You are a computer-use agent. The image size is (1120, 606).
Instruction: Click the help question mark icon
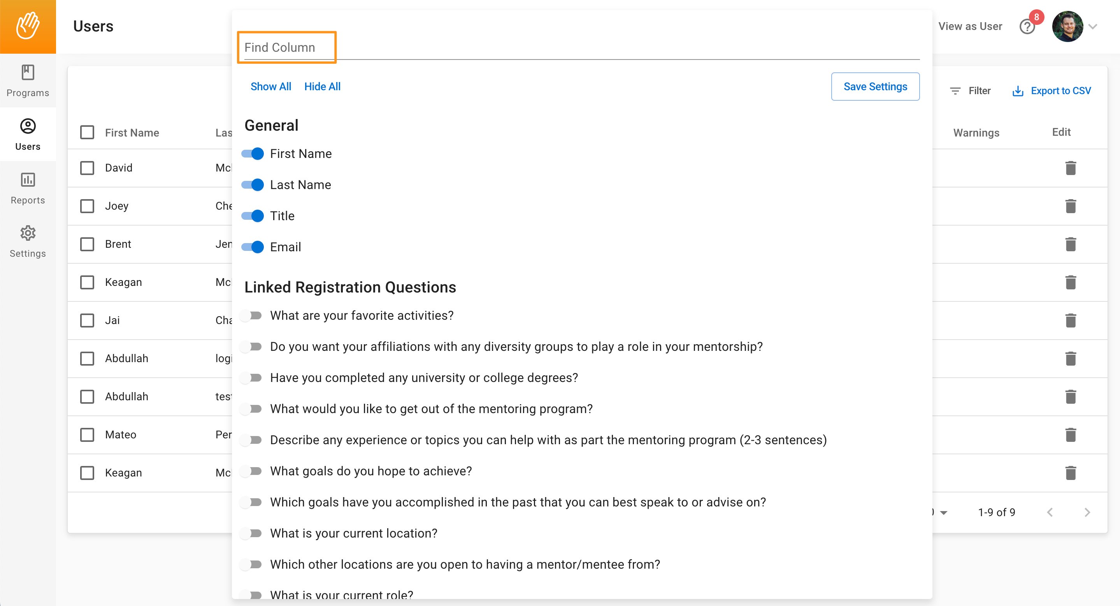[x=1027, y=27]
